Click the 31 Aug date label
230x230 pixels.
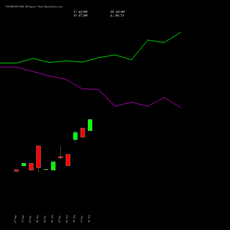click(23, 219)
